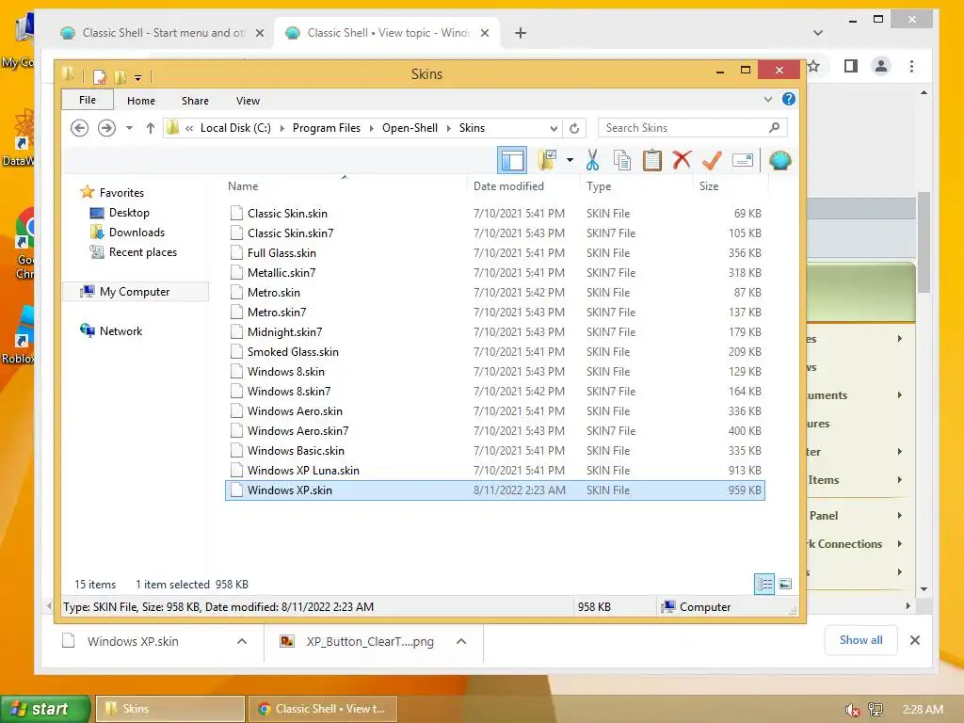Open a new Chrome tab

[x=520, y=33]
